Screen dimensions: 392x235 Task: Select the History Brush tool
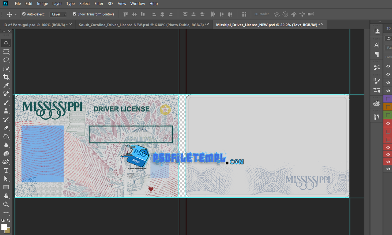(x=6, y=120)
